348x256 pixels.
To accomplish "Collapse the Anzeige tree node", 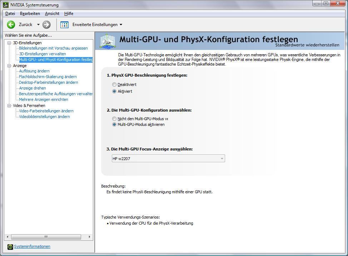I will click(9, 66).
